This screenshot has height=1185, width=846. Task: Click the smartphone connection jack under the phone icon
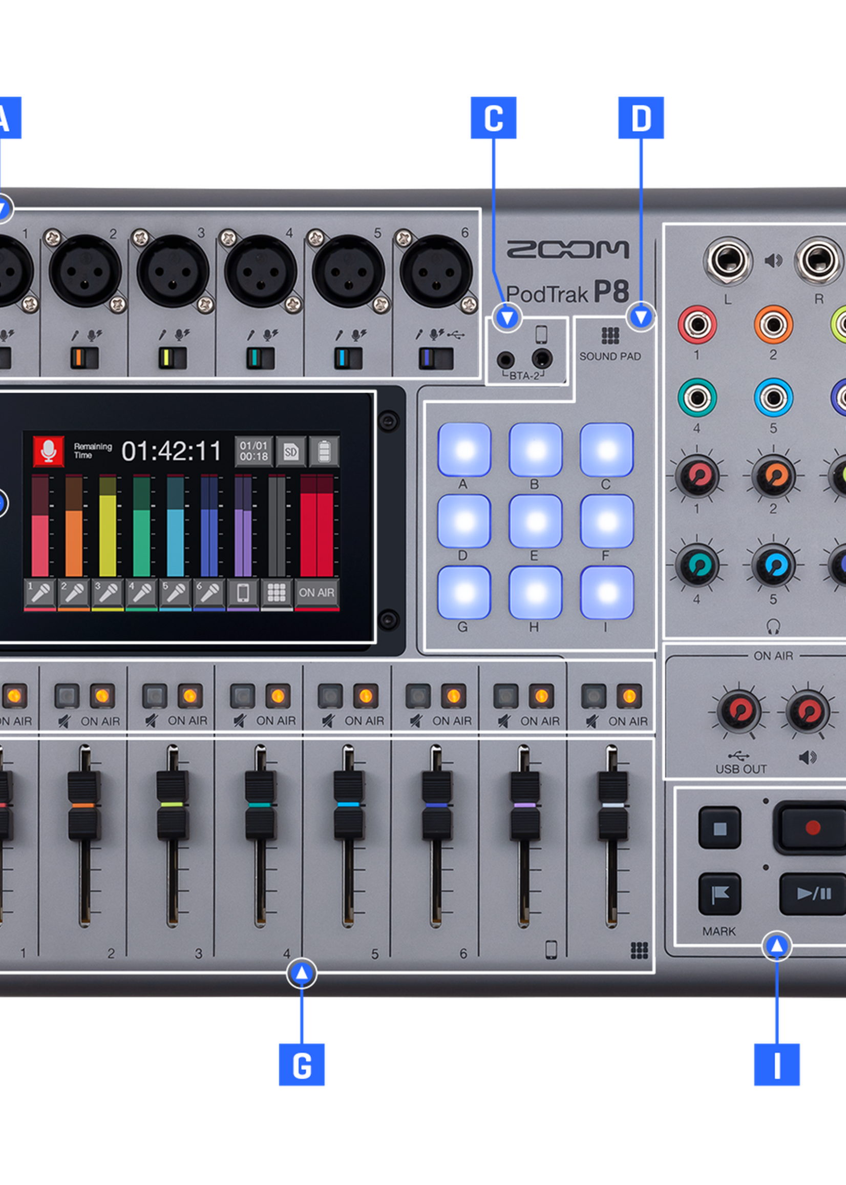pyautogui.click(x=542, y=359)
